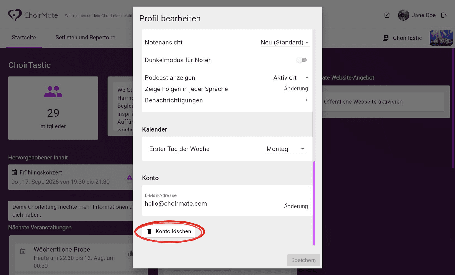Open the Podcast anzeigen dropdown

coord(291,78)
